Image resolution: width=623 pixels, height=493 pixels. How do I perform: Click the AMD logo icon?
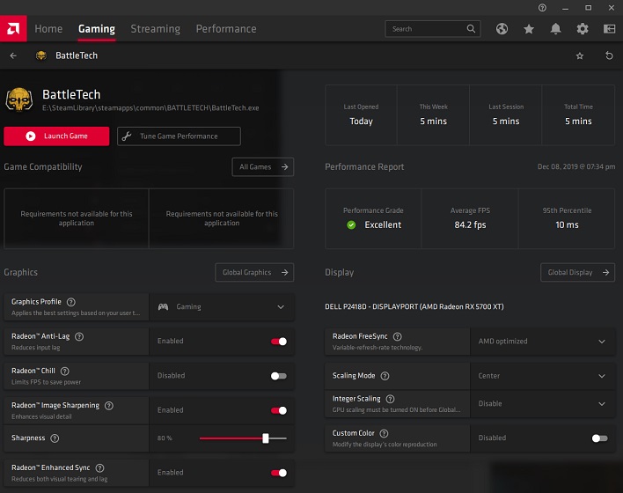[13, 29]
